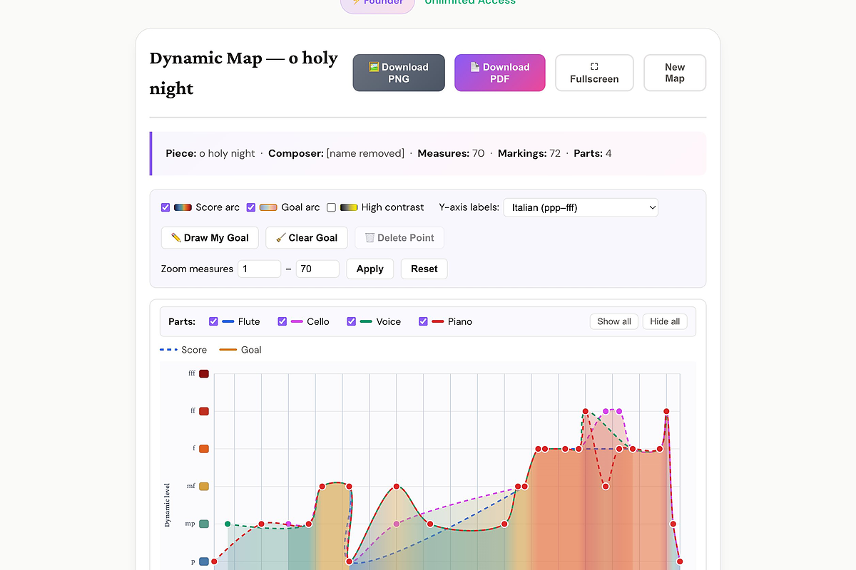
Task: Toggle the Voice part checkbox
Action: pos(351,321)
